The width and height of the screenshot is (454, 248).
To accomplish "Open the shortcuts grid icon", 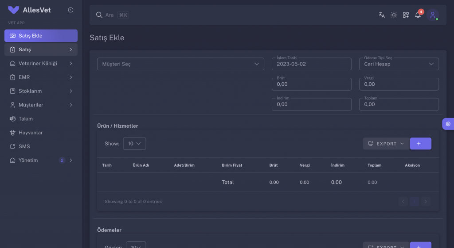I will pyautogui.click(x=406, y=15).
